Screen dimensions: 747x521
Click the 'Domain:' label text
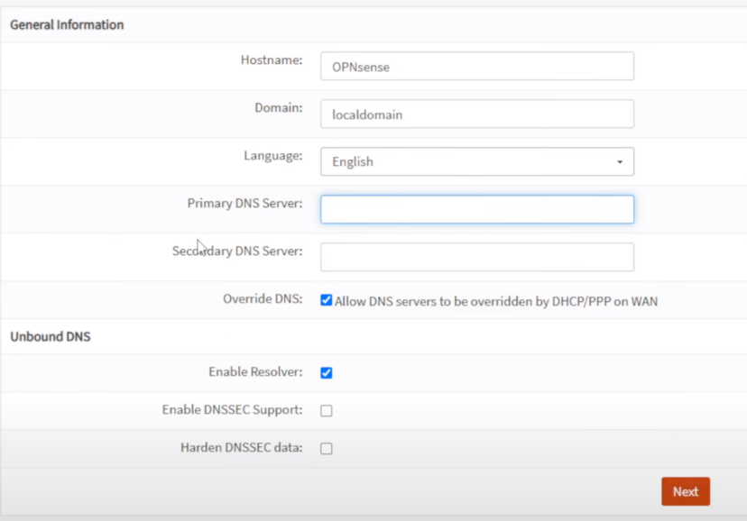279,108
